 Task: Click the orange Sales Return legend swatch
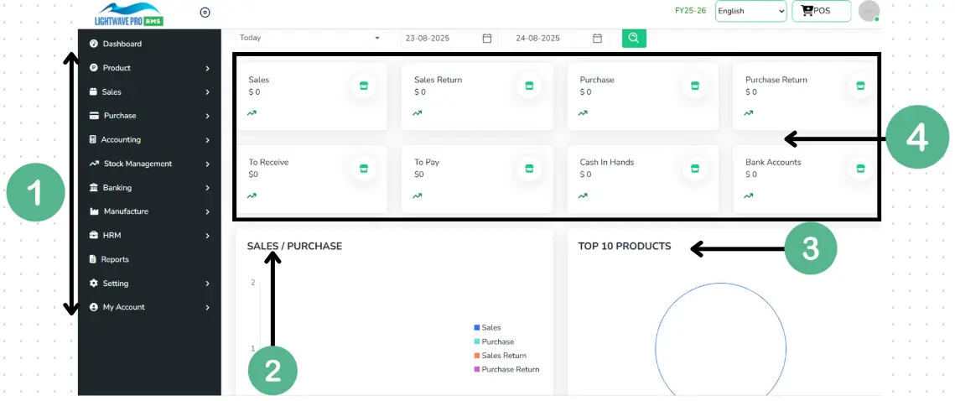pyautogui.click(x=477, y=356)
